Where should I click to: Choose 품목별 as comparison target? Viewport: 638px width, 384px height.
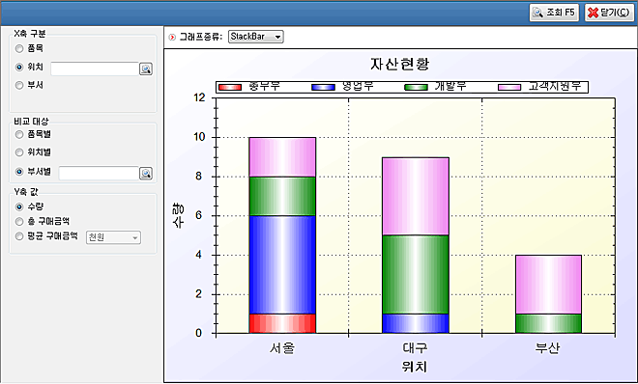coord(19,134)
